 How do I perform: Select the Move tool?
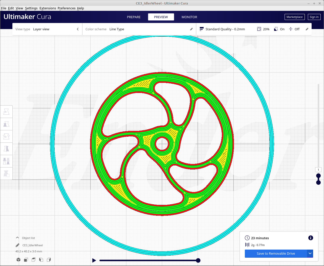(6, 111)
